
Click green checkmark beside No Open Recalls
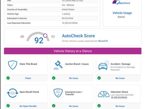pyautogui.click(x=8, y=106)
